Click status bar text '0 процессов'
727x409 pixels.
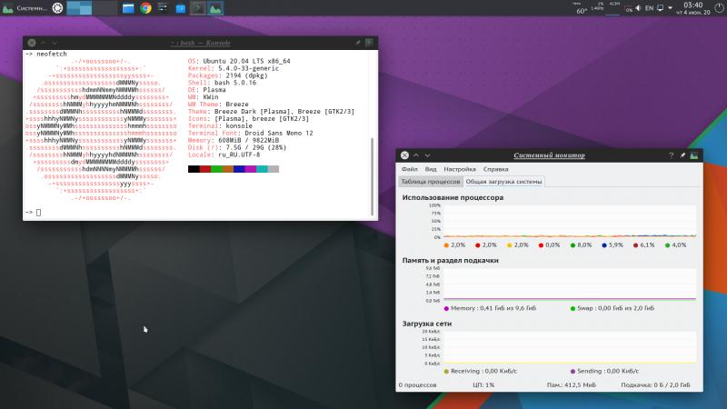point(417,384)
